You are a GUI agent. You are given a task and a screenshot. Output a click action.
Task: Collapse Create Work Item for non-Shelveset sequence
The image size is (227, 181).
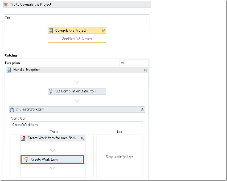click(82, 138)
